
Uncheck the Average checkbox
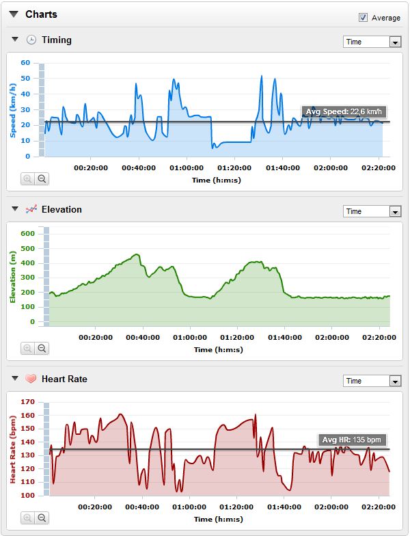pyautogui.click(x=364, y=18)
